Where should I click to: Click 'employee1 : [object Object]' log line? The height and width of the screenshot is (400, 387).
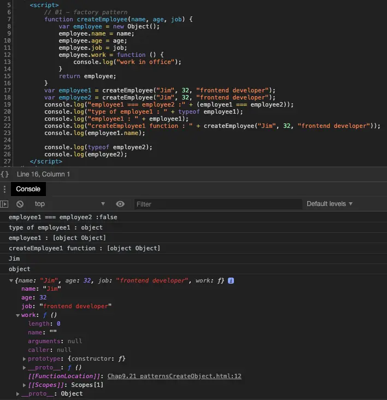point(57,238)
